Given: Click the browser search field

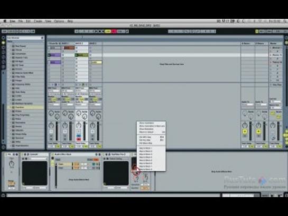Looking at the screenshot, I should point(24,38).
